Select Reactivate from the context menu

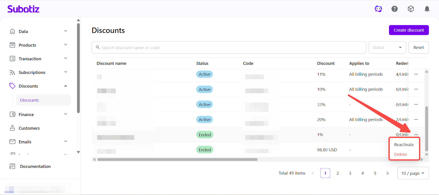(x=404, y=145)
